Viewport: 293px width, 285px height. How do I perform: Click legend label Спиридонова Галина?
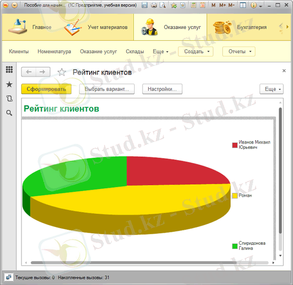point(252,246)
